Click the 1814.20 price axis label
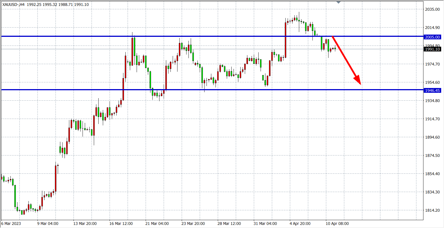This screenshot has width=444, height=228. coord(432,210)
